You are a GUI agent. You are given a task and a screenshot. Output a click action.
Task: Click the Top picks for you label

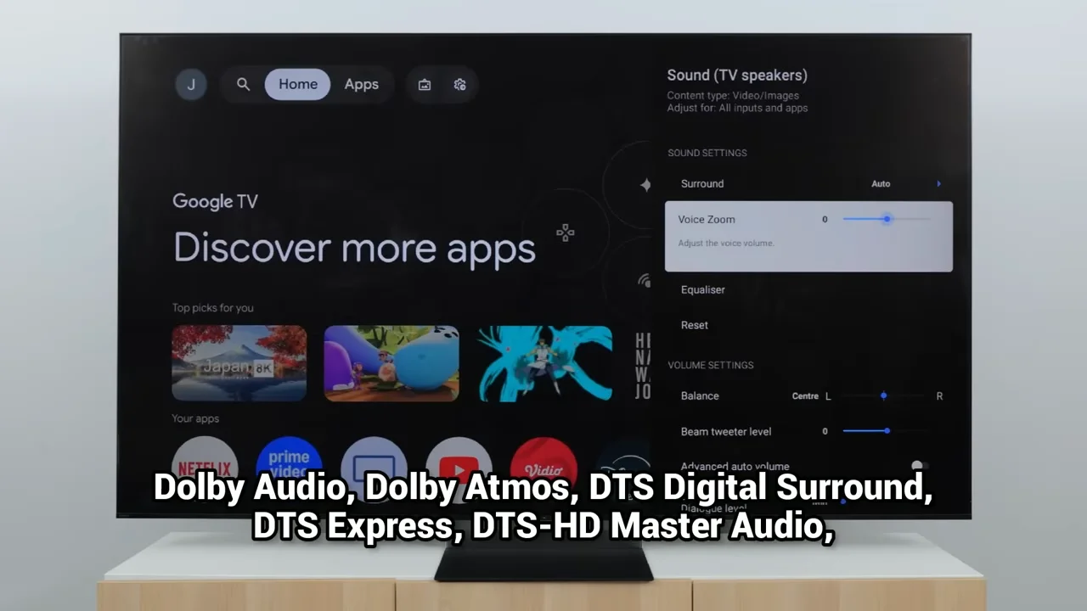[213, 308]
